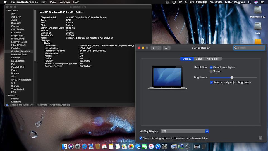The width and height of the screenshot is (268, 151).
Task: Click the Brightness slider
Action: point(232,77)
